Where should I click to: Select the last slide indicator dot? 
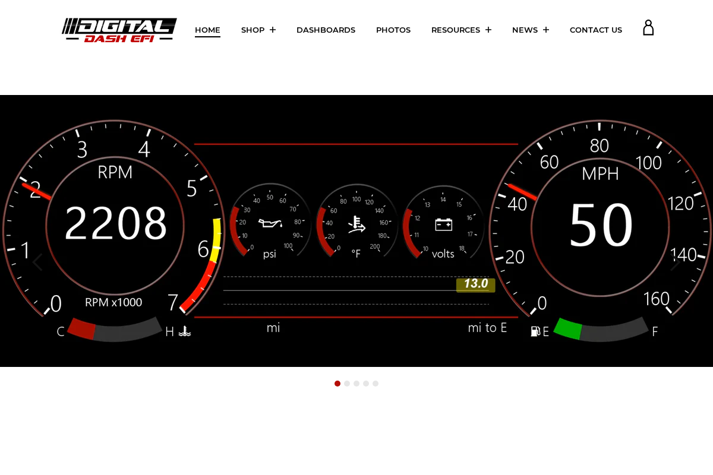(x=376, y=384)
